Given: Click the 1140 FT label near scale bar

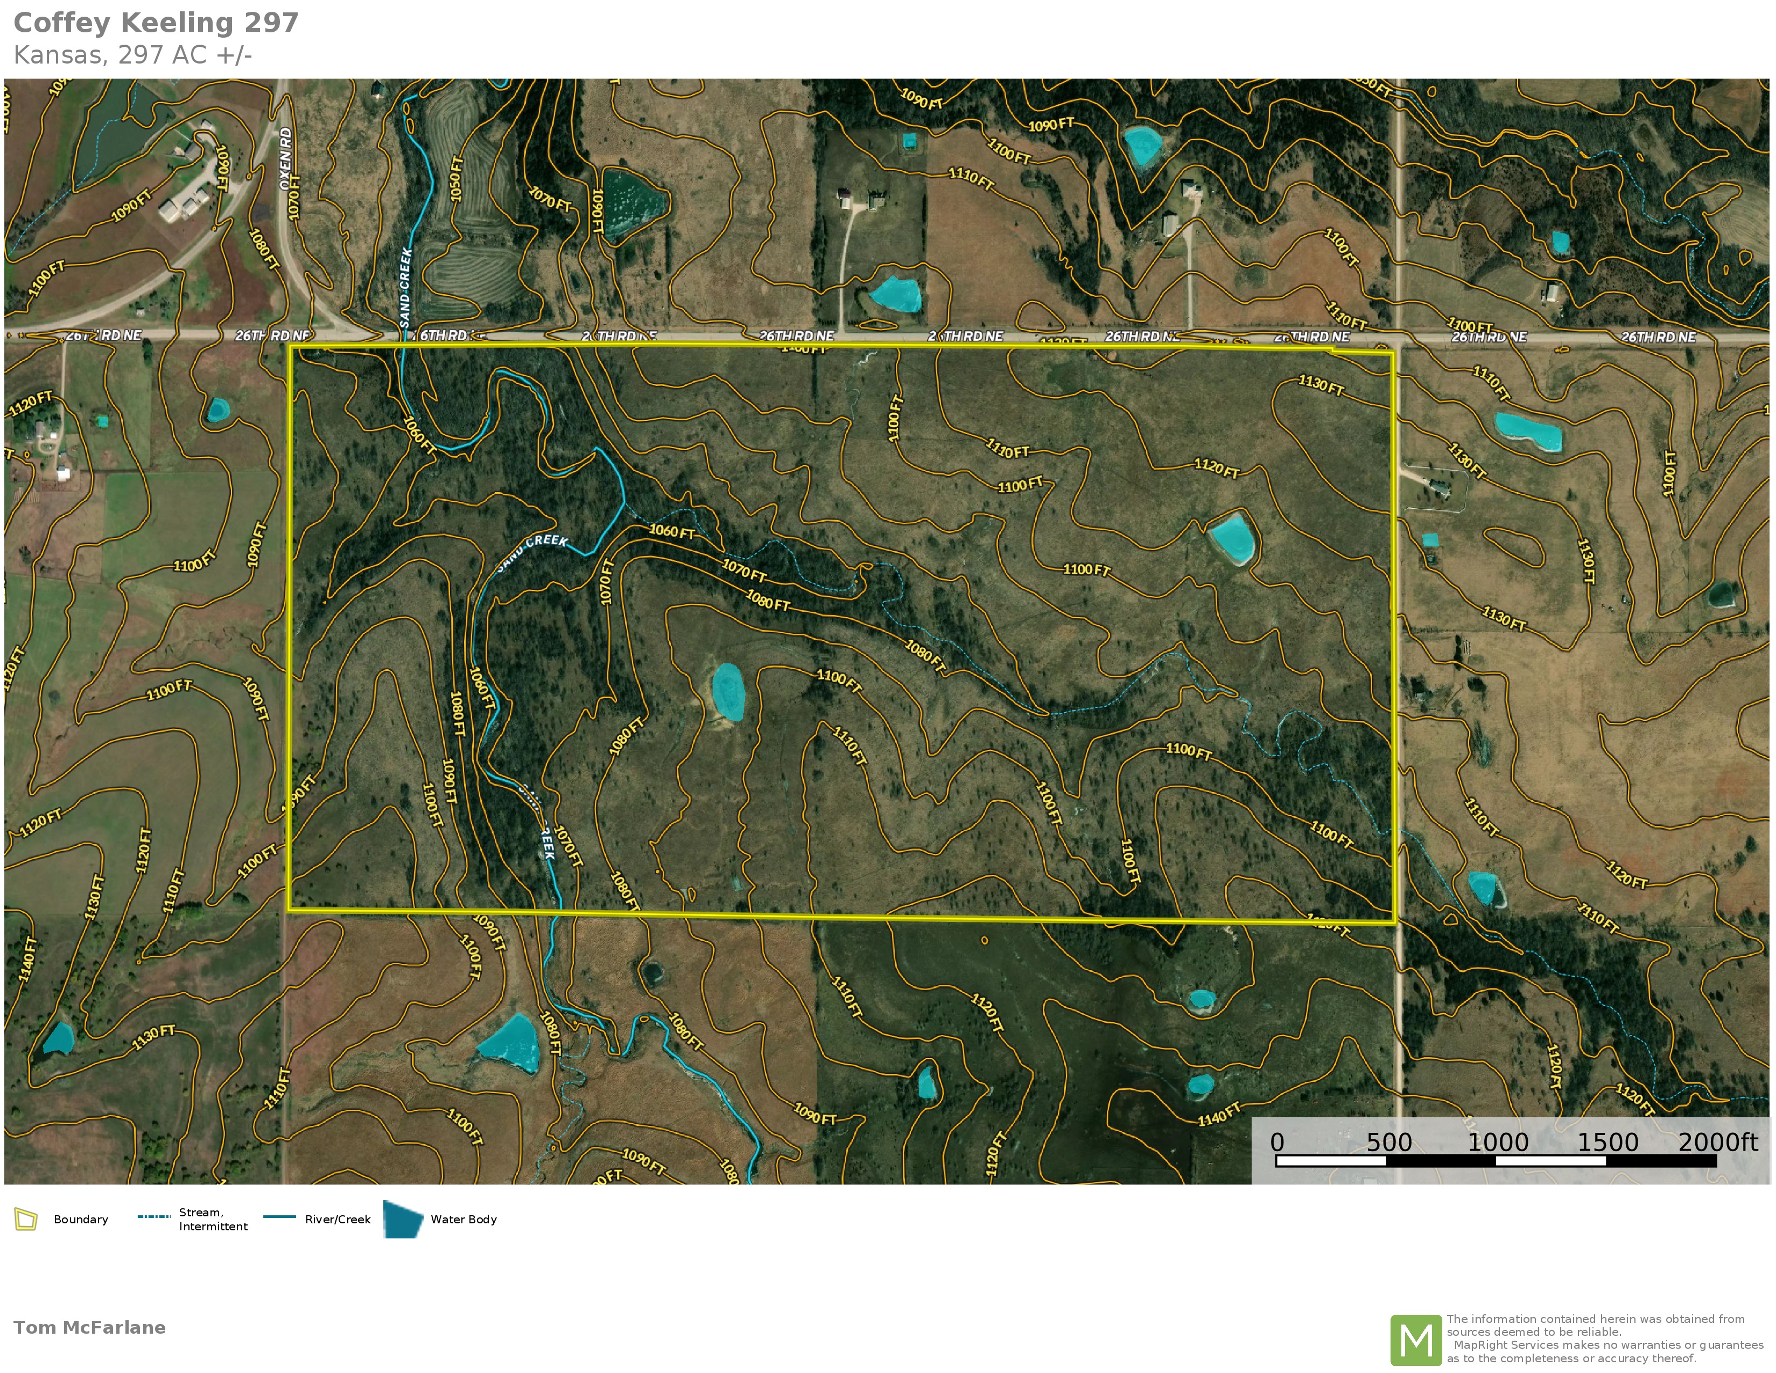Looking at the screenshot, I should [x=1219, y=1113].
